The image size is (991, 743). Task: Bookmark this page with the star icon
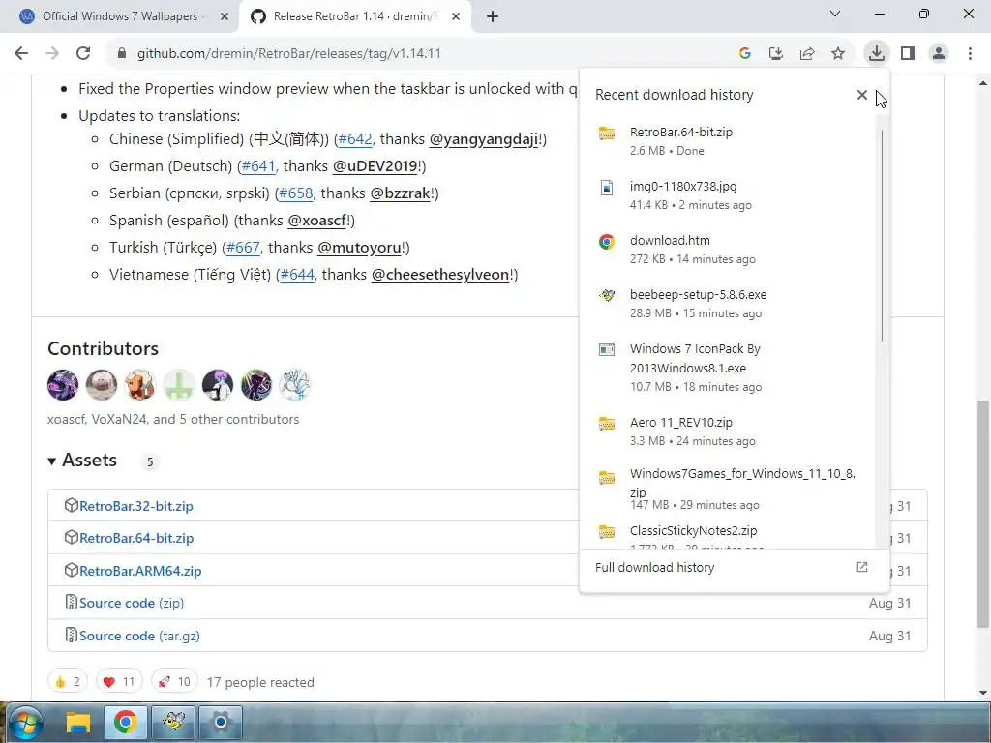pyautogui.click(x=837, y=54)
